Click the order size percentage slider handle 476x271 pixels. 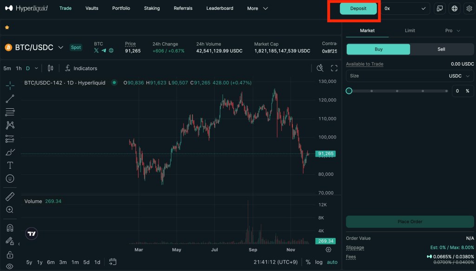pyautogui.click(x=349, y=91)
